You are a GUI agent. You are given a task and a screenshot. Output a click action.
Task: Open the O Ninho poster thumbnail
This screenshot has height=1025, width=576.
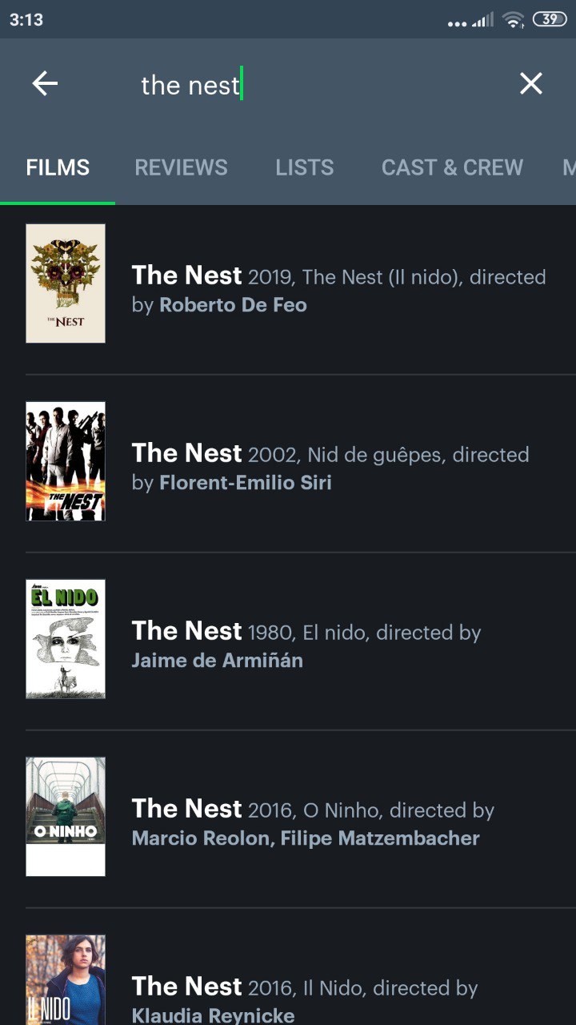pos(66,817)
